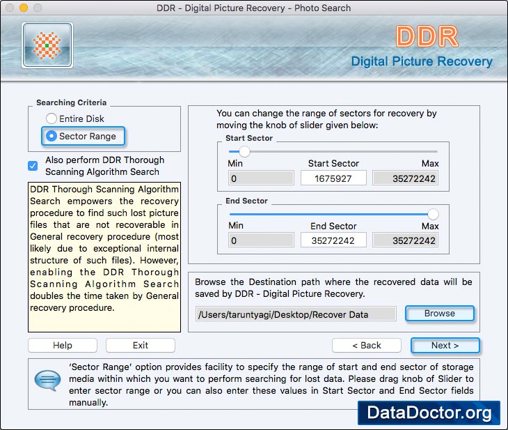
Task: Click the 'Digital Picture Recovery' banner text
Action: (422, 61)
